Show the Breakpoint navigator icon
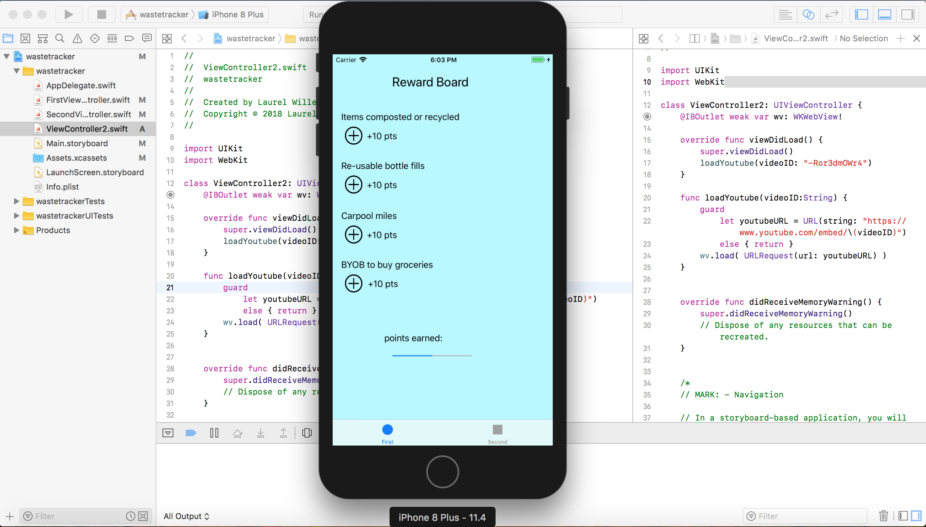Image resolution: width=926 pixels, height=527 pixels. point(129,38)
